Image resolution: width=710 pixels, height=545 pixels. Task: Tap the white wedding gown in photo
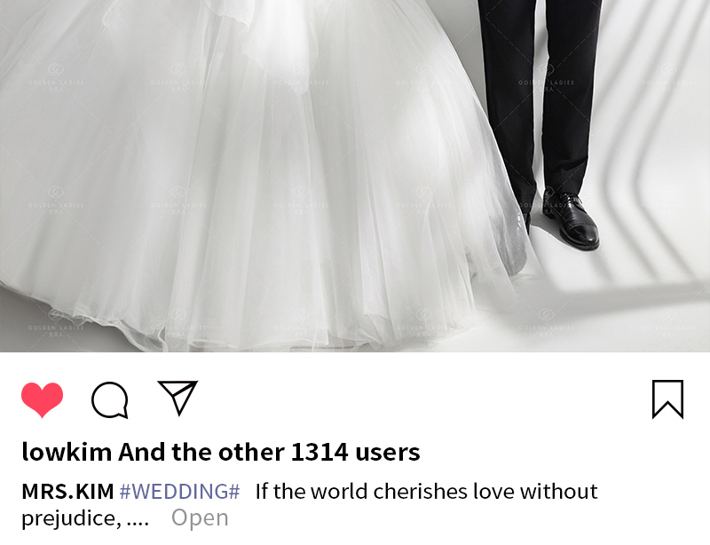pos(254,181)
